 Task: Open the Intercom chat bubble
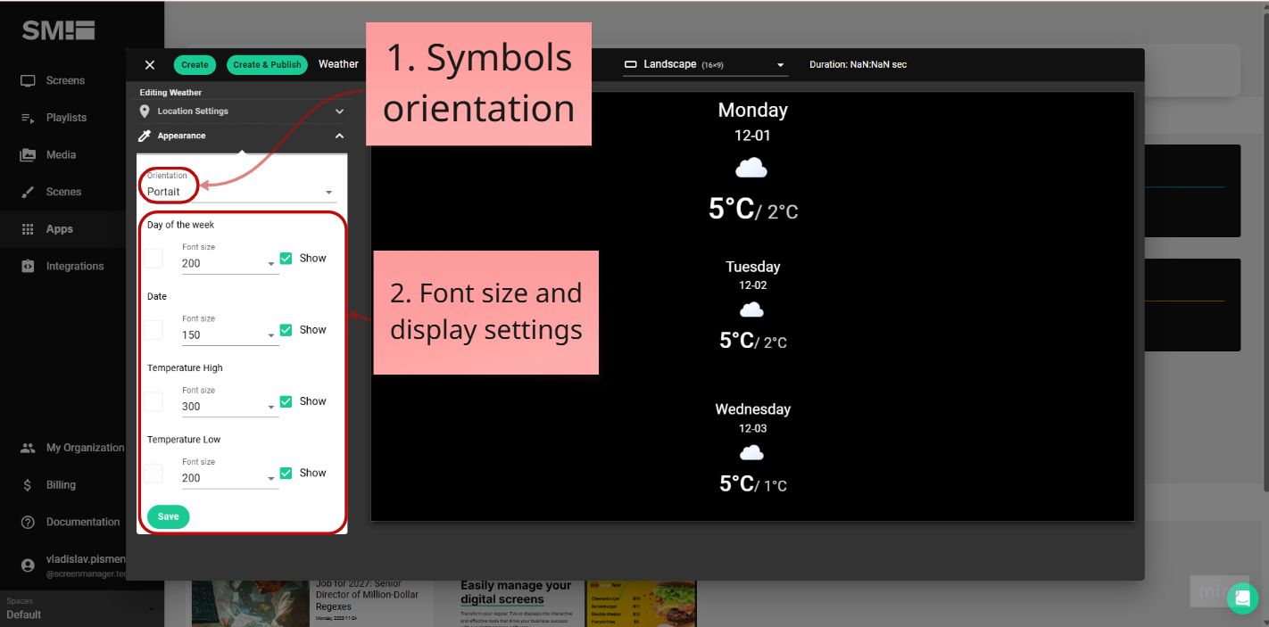coord(1242,598)
